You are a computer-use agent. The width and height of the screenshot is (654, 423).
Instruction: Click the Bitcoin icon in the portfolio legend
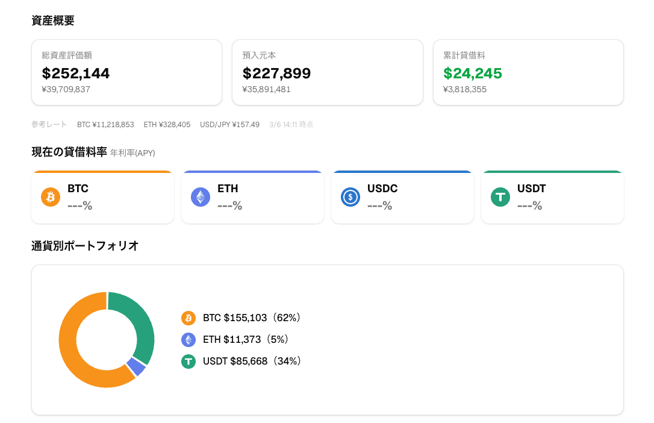(x=188, y=318)
